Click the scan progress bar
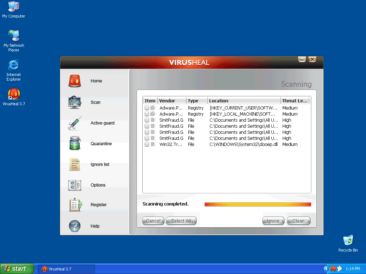The width and height of the screenshot is (366, 274). pos(258,204)
